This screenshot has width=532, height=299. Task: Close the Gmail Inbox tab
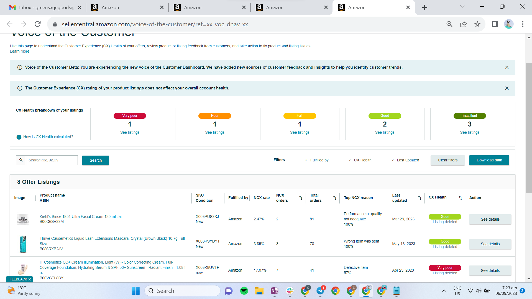coord(80,7)
